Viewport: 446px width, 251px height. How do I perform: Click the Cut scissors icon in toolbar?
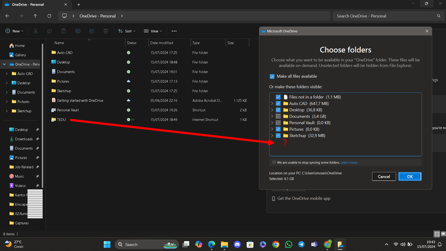tap(36, 31)
